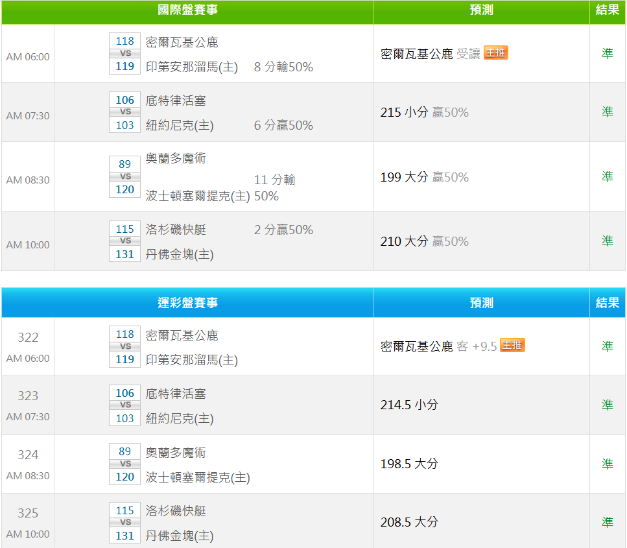Click the 8 分輸50% handicap text
This screenshot has height=548, width=627.
283,67
